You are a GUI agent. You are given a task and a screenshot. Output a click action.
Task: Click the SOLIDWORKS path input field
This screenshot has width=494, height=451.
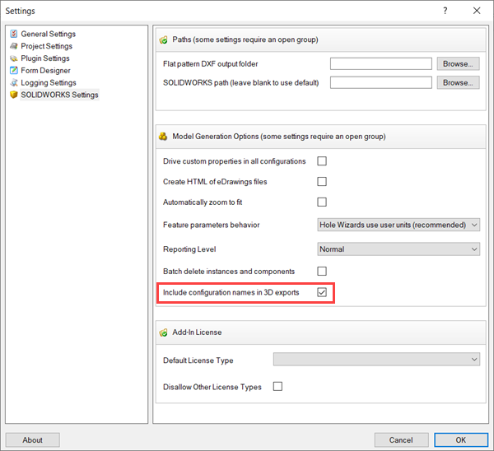[380, 82]
